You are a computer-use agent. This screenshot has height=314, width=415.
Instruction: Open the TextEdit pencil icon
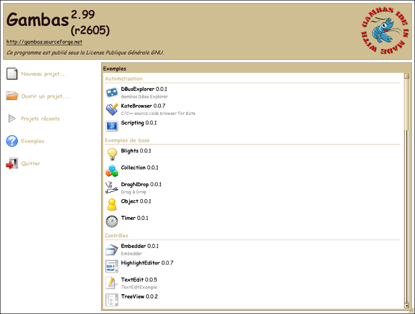point(112,283)
